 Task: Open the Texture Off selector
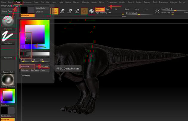click(8, 66)
